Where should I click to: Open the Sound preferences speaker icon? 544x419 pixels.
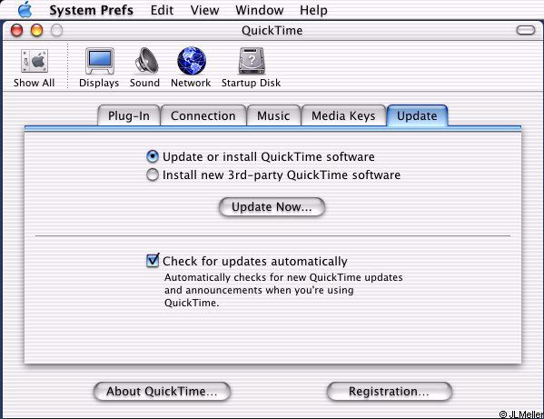coord(146,60)
